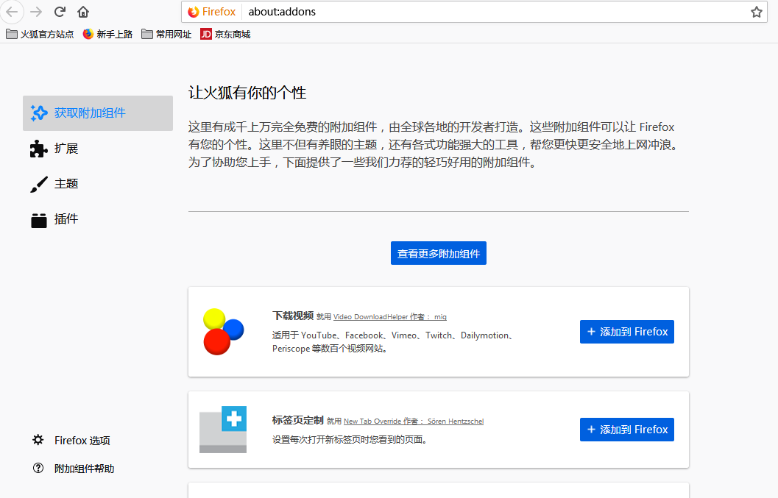Click the Firefox logo on 新手上路 bookmark
Image resolution: width=778 pixels, height=498 pixels.
pyautogui.click(x=88, y=34)
